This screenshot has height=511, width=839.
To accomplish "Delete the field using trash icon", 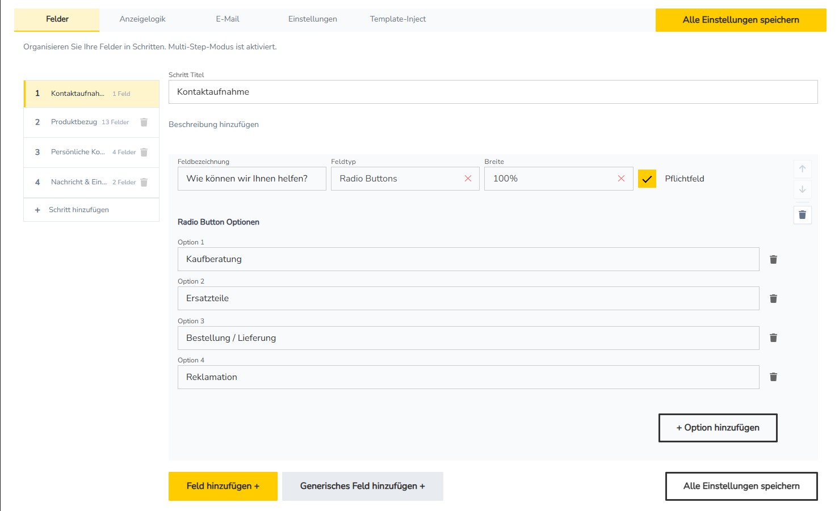I will [x=802, y=214].
